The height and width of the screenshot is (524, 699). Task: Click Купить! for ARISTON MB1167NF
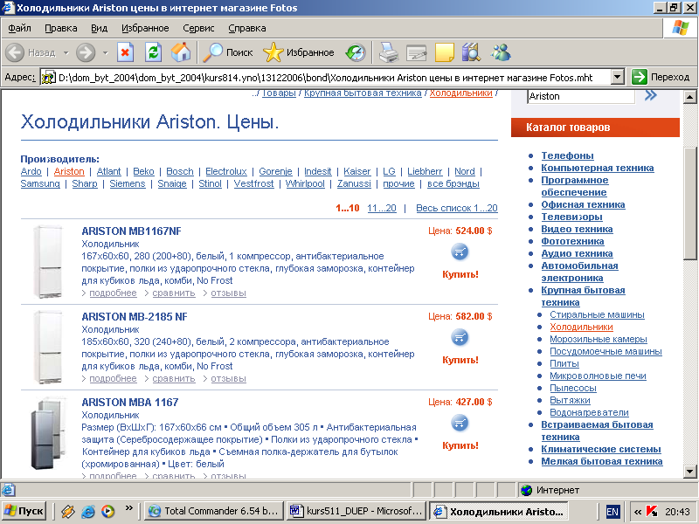tap(460, 274)
